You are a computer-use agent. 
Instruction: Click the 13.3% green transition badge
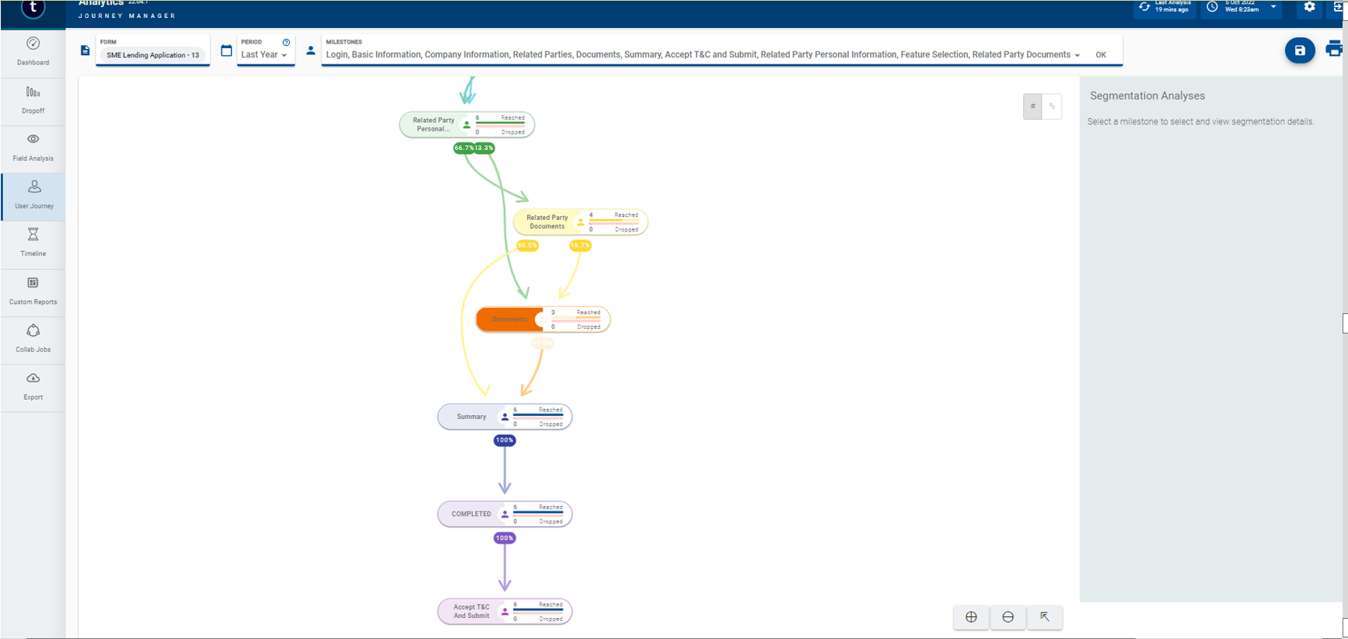(x=484, y=148)
